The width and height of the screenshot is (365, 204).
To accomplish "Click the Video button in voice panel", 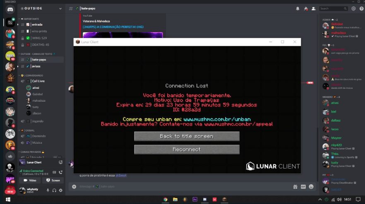I will coord(30,180).
